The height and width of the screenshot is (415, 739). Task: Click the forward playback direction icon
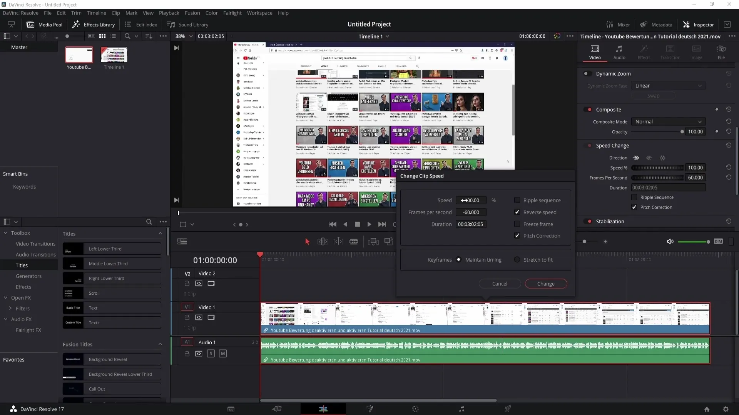[636, 158]
